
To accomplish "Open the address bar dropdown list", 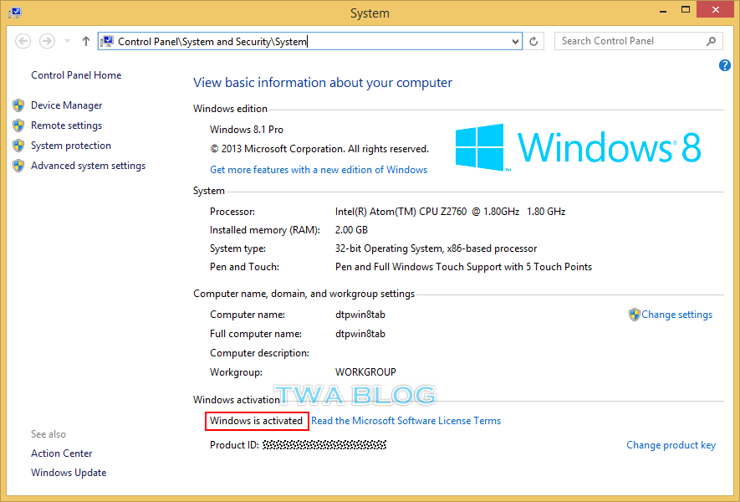I will (x=513, y=40).
